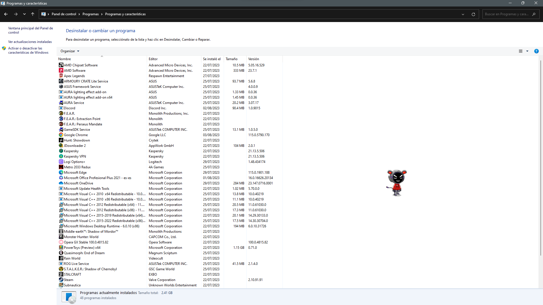The height and width of the screenshot is (305, 543).
Task: Go back with the back arrow
Action: point(6,14)
